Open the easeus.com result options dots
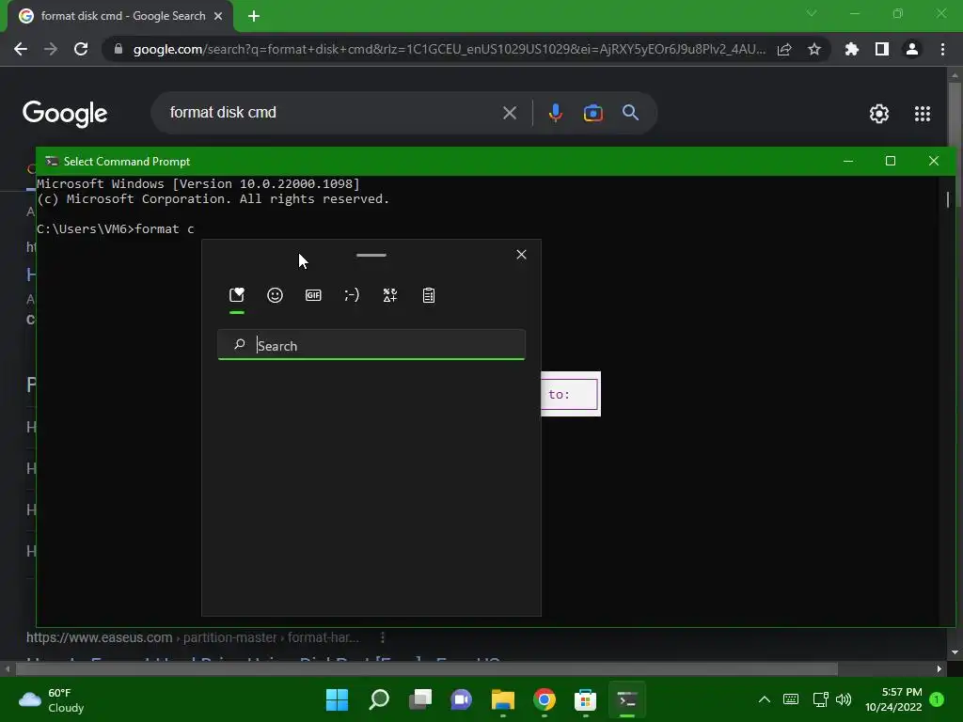Viewport: 963px width, 722px height. point(383,637)
